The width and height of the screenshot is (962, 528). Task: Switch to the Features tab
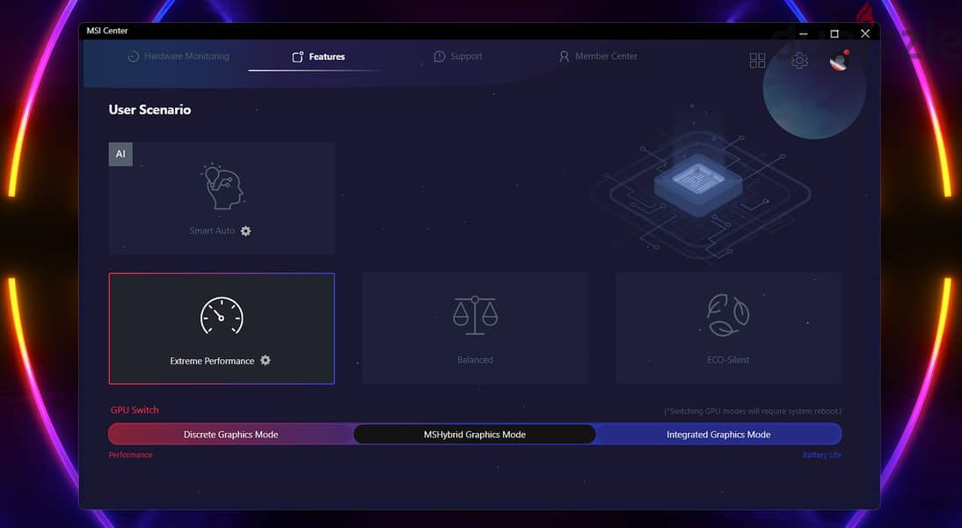coord(317,56)
